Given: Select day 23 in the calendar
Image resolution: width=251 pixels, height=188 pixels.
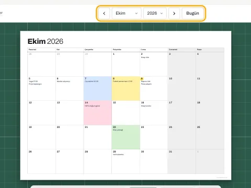Looking at the screenshot, I should point(154,137).
